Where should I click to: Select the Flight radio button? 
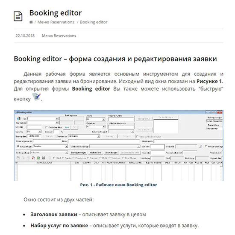coord(101,158)
